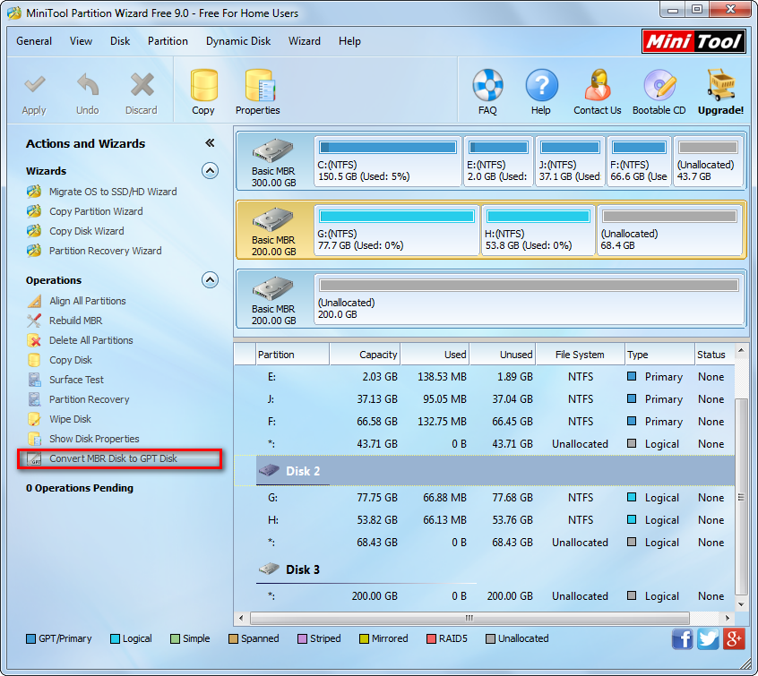
Task: Open the Dynamic Disk menu
Action: (238, 41)
